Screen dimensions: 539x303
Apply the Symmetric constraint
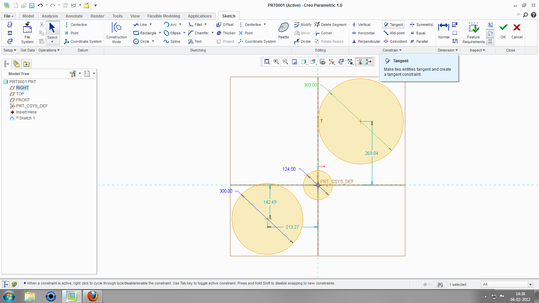tap(421, 25)
